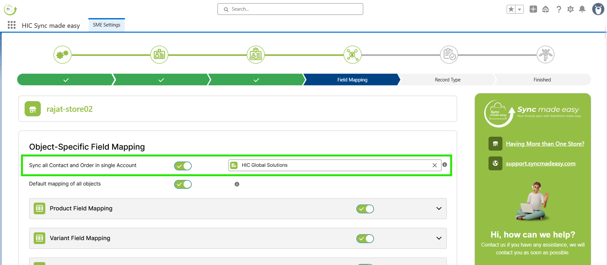The image size is (607, 265).
Task: Open the Salesforce Guidance Center icon
Action: click(546, 9)
